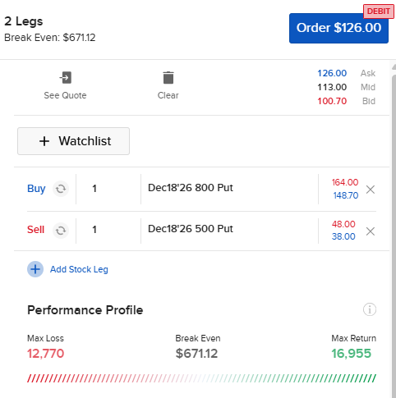This screenshot has height=398, width=396.
Task: Select the 100.70 Bid price
Action: [x=332, y=101]
